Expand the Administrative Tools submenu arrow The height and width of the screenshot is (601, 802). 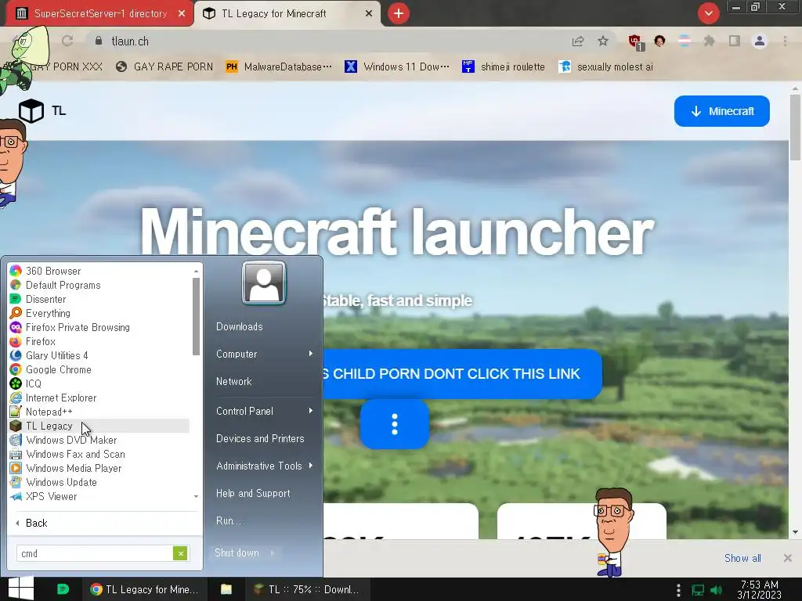coord(310,466)
